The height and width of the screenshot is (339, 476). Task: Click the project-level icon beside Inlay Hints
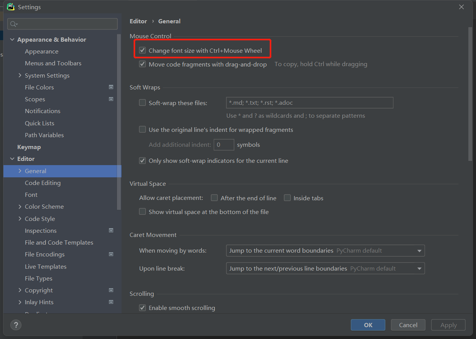point(111,302)
